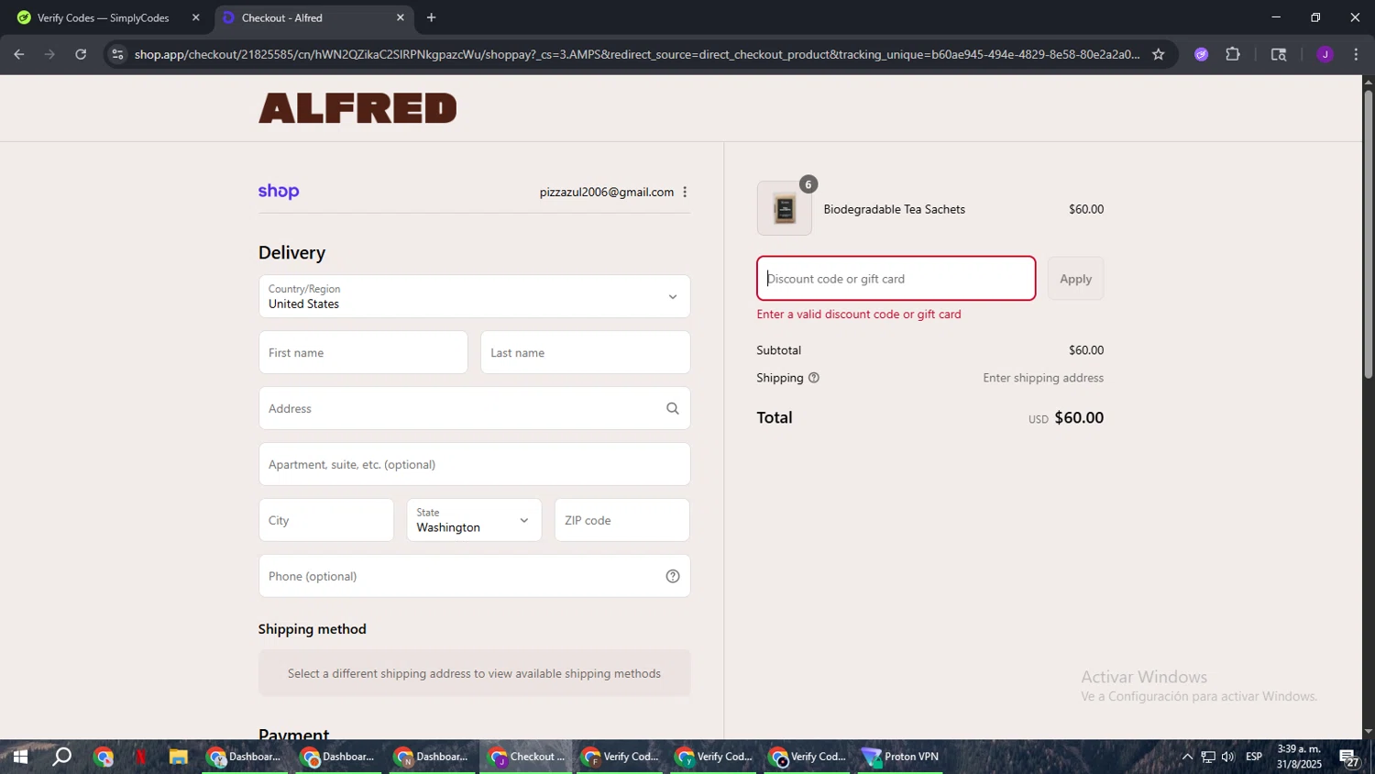Show phone number help tooltip icon

[672, 576]
